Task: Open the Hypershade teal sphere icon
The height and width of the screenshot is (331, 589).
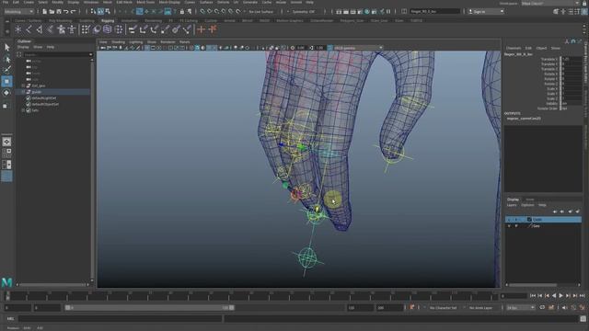Action: click(367, 12)
